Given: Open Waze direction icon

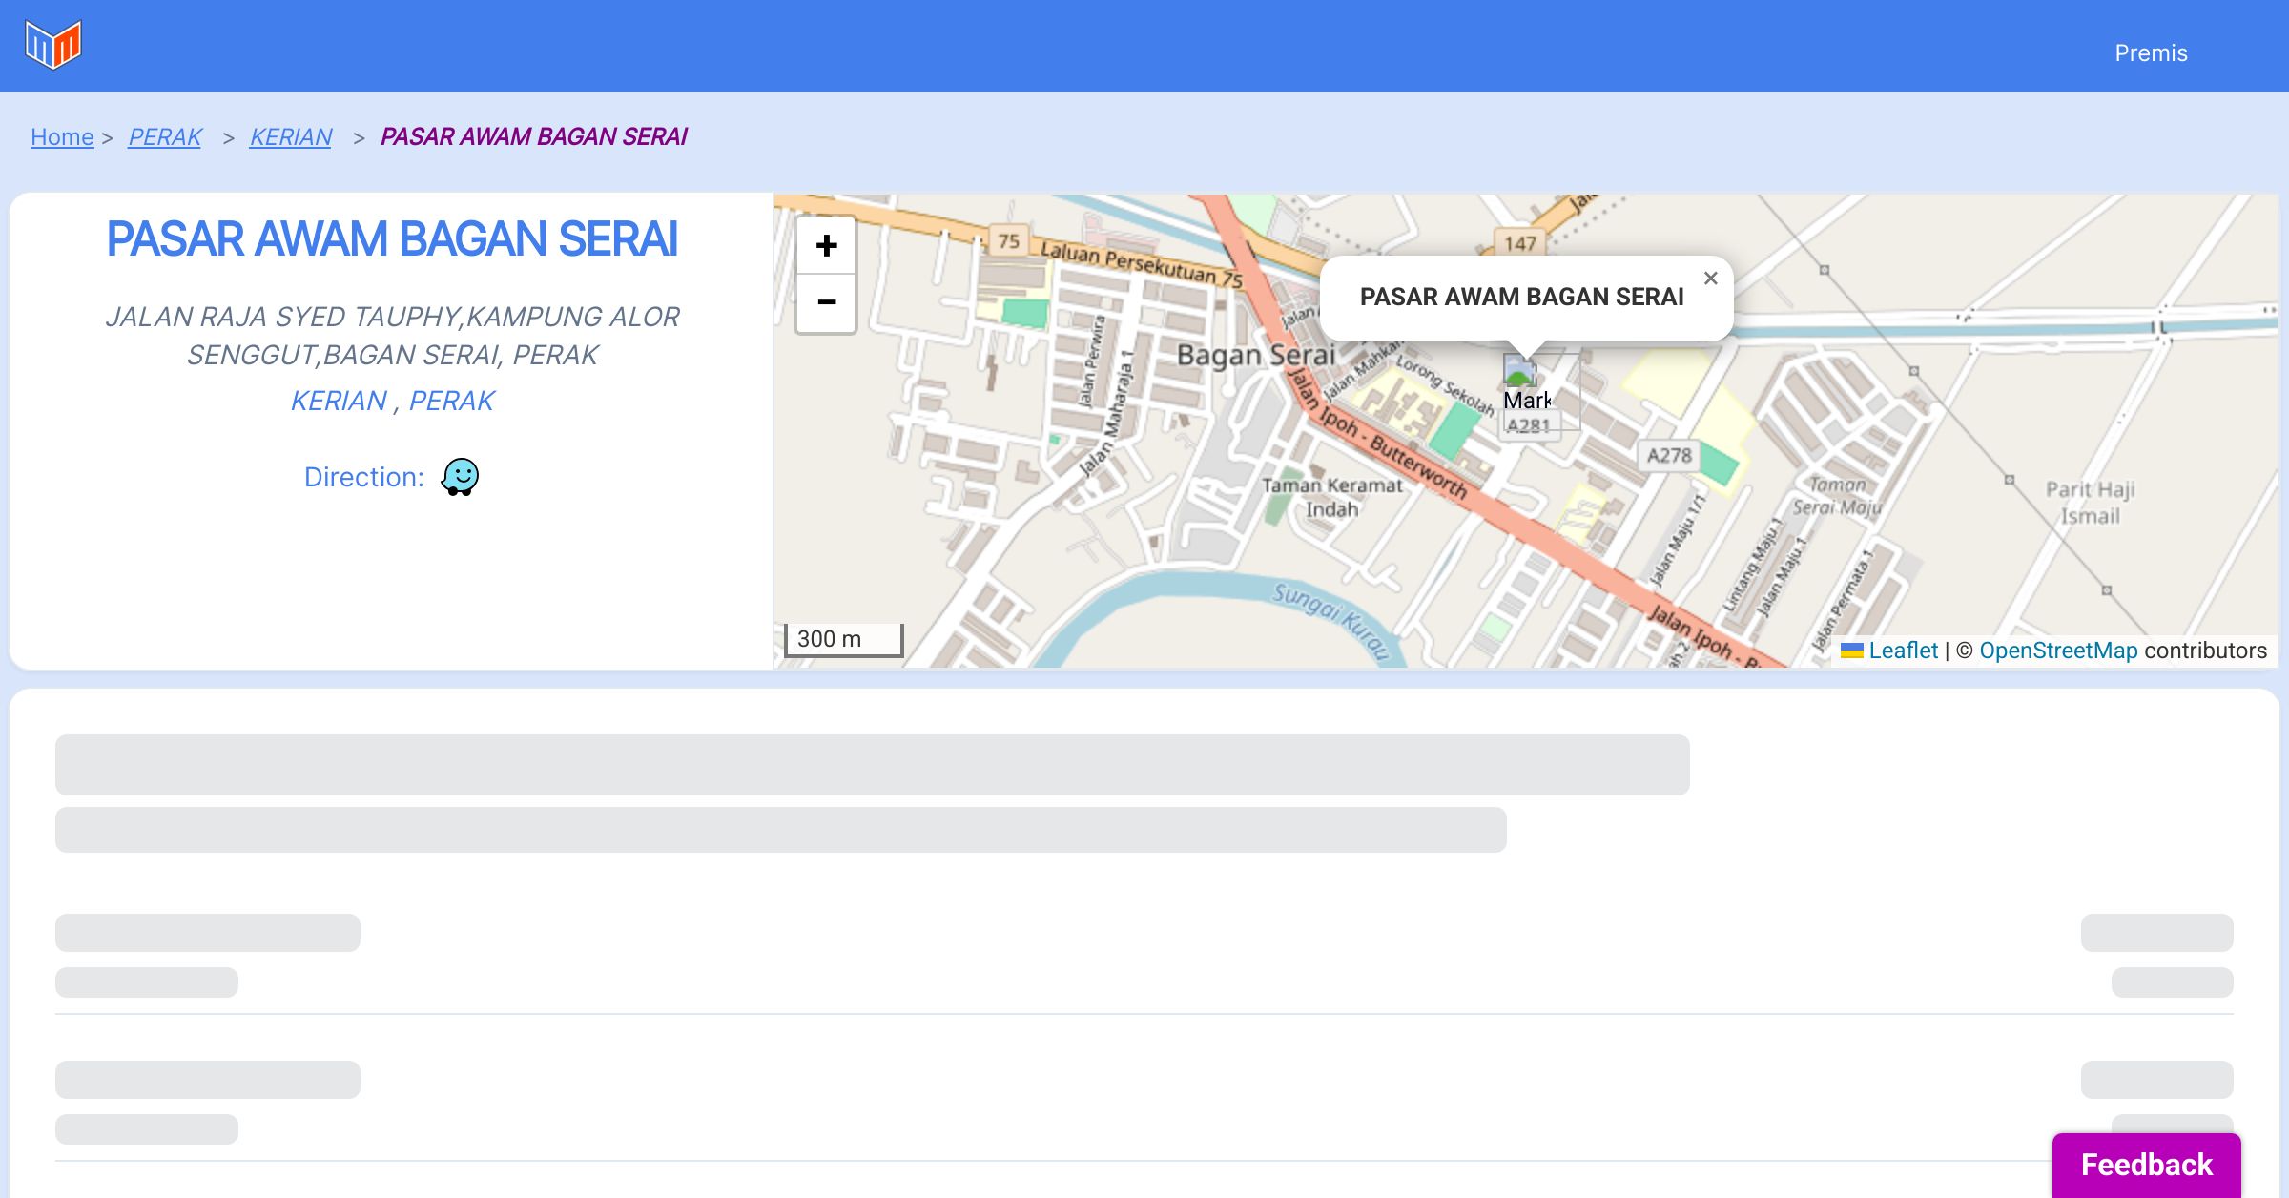Looking at the screenshot, I should click(x=460, y=477).
